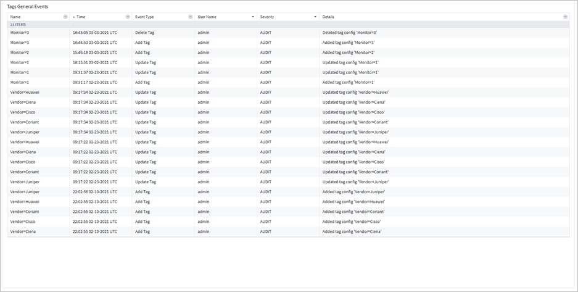Expand the Severity column dropdown arrow
The width and height of the screenshot is (578, 292).
(x=315, y=17)
